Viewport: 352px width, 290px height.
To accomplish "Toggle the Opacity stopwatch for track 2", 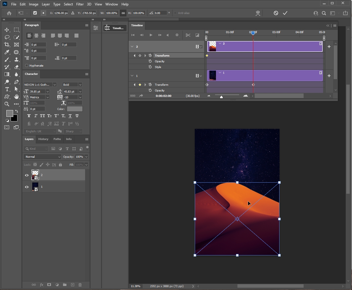I will [150, 61].
